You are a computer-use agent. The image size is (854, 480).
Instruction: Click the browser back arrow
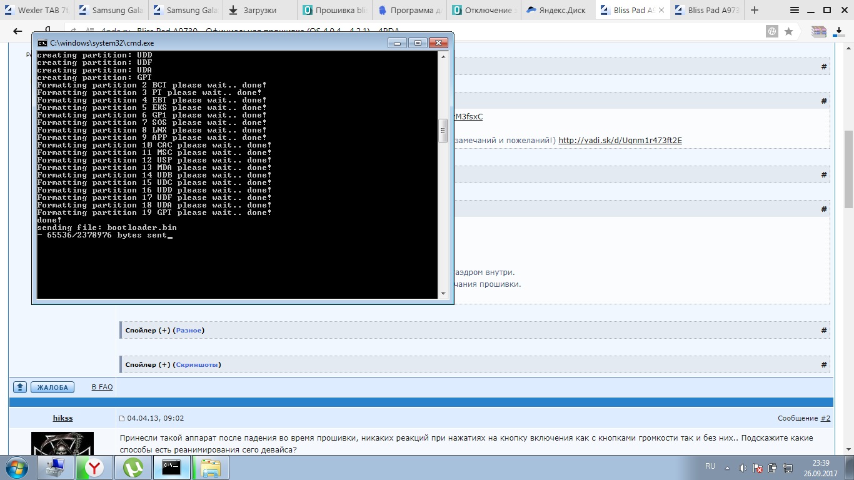[x=16, y=31]
